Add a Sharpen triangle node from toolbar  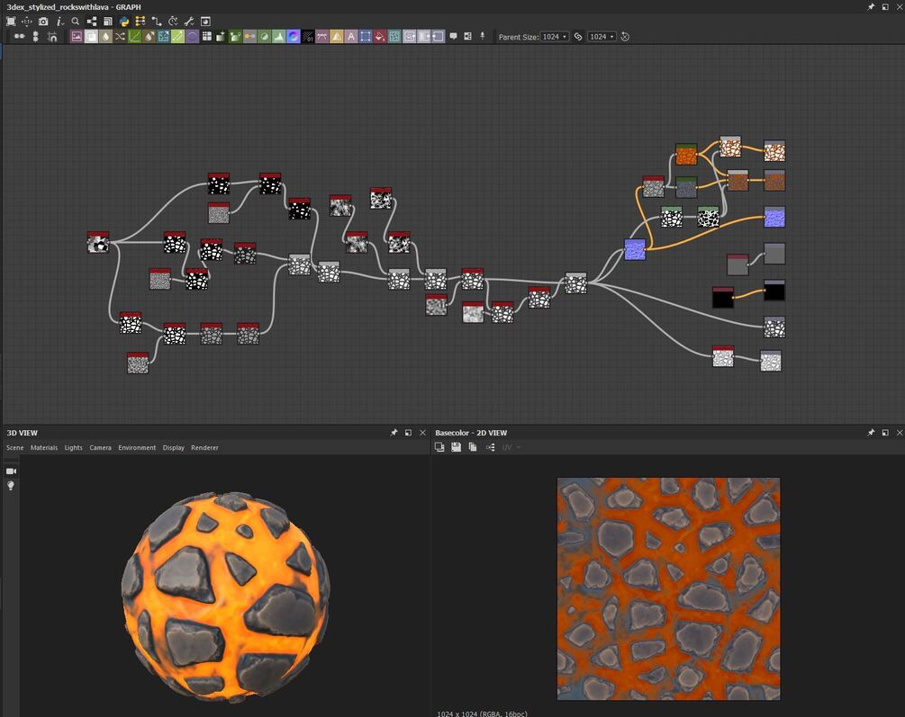point(337,36)
